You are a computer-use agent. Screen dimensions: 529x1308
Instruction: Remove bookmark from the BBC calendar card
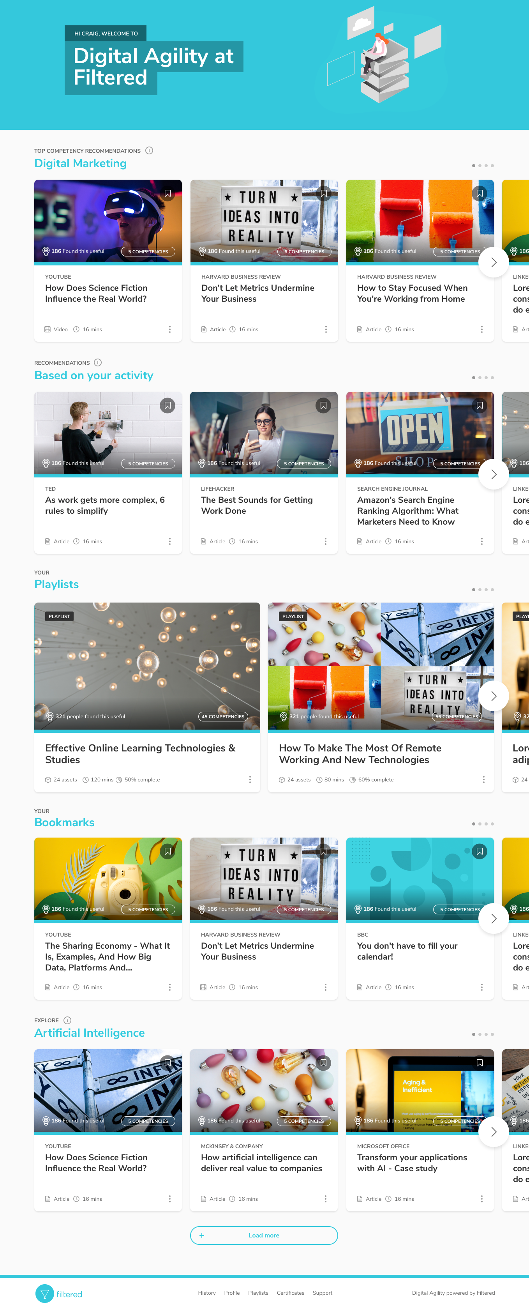point(479,851)
